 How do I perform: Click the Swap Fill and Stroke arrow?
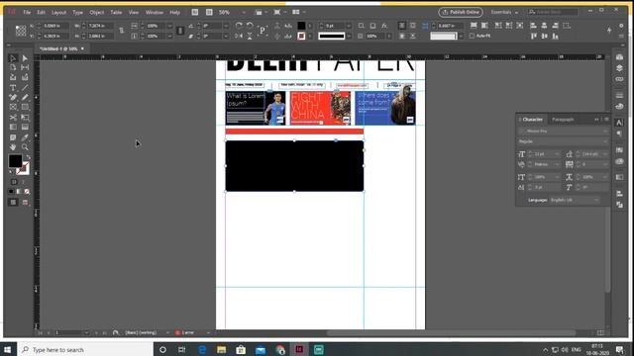point(28,157)
